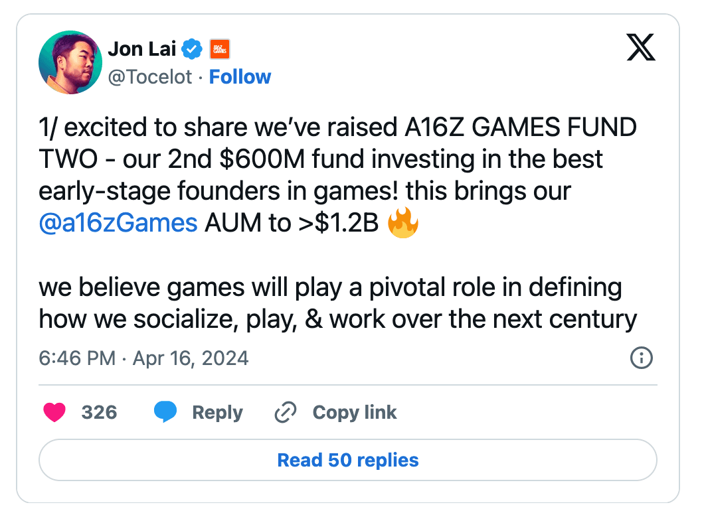Click Jon Lai's verified checkmark badge
Screen dimensions: 704x515
point(192,48)
